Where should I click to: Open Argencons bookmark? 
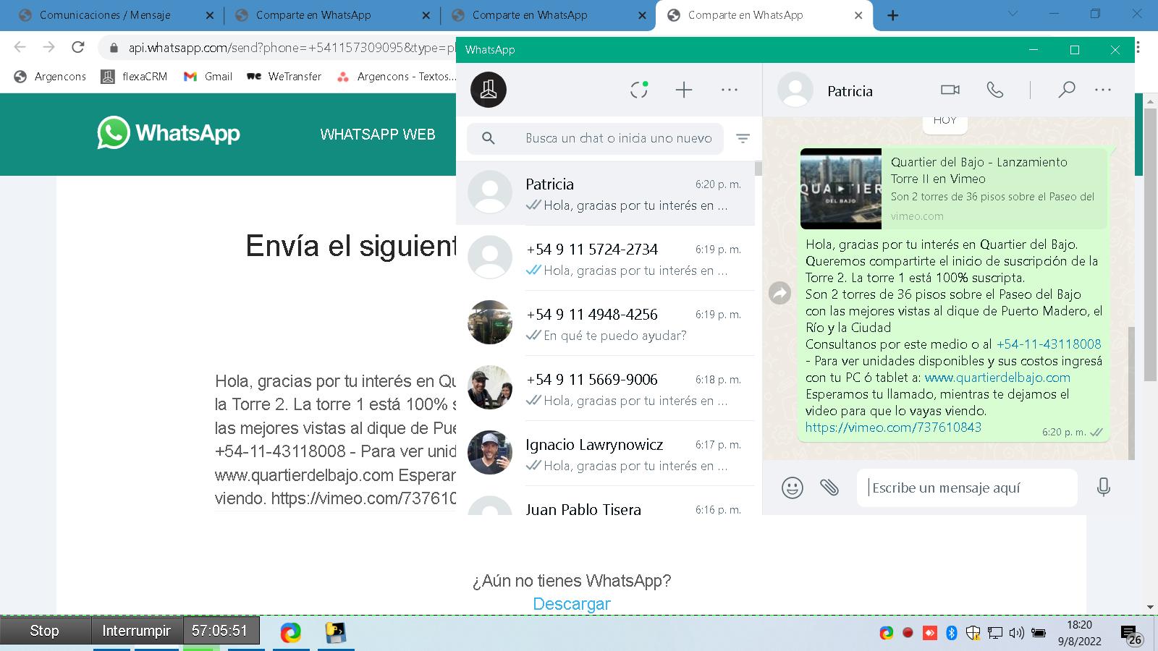(x=50, y=76)
